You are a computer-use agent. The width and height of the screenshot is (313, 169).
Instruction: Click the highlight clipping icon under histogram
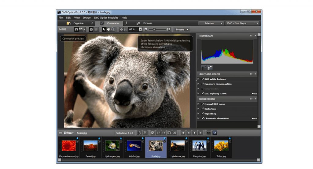pos(210,68)
